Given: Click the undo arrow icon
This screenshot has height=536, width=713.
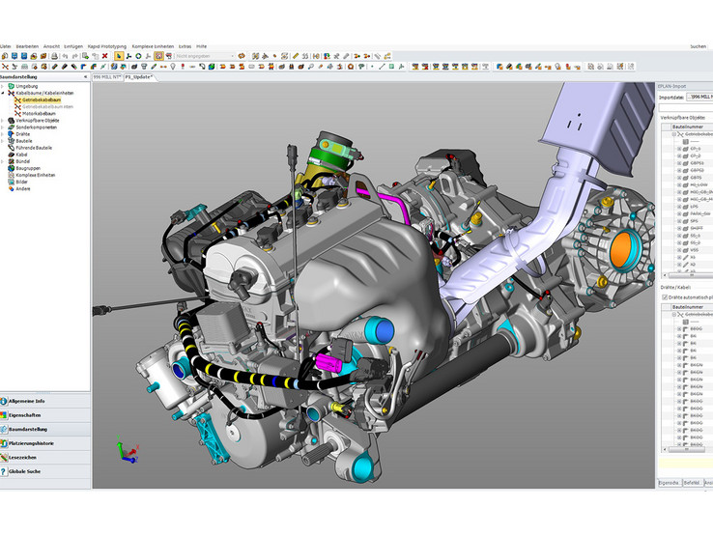Looking at the screenshot, I should pos(65,56).
